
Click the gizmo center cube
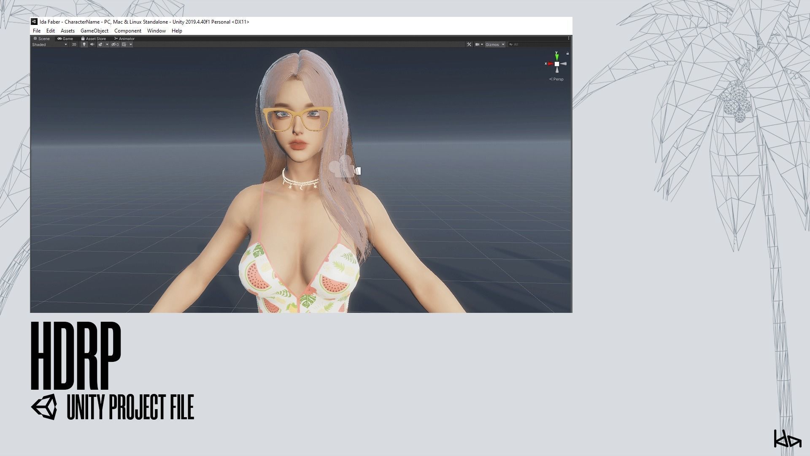[557, 64]
